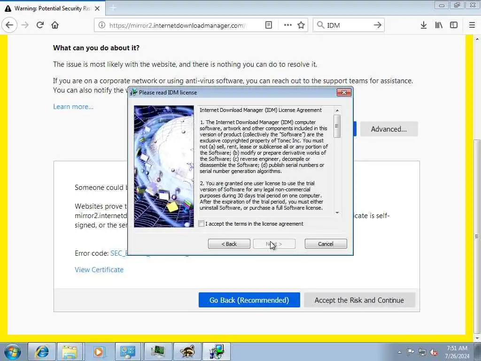Viewport: 481px width, 361px height.
Task: Open page actions three-dot menu
Action: click(288, 25)
